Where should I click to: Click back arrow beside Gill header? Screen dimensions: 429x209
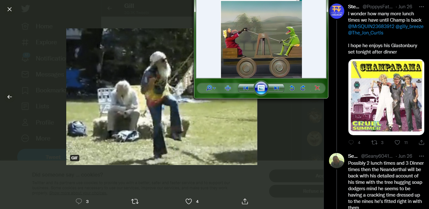pos(110,8)
